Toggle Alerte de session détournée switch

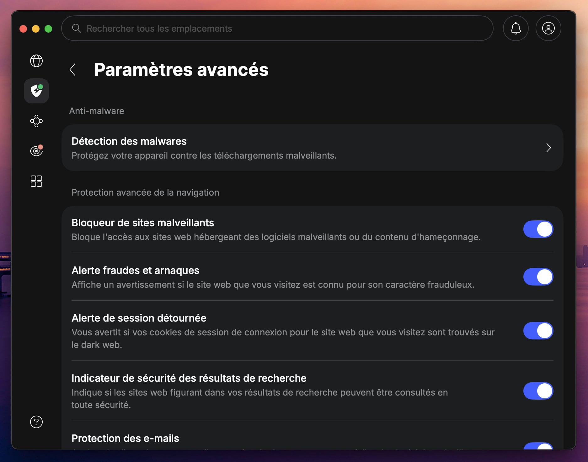coord(538,331)
